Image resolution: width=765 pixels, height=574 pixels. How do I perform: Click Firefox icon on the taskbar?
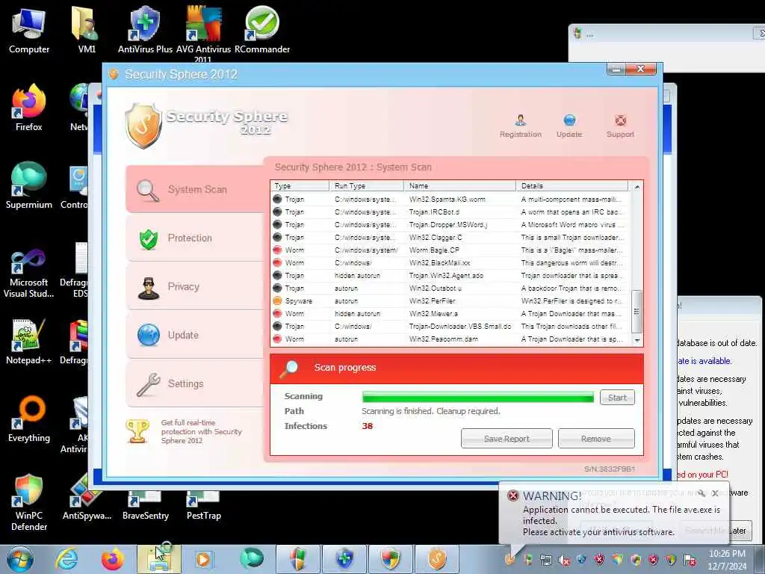tap(112, 559)
